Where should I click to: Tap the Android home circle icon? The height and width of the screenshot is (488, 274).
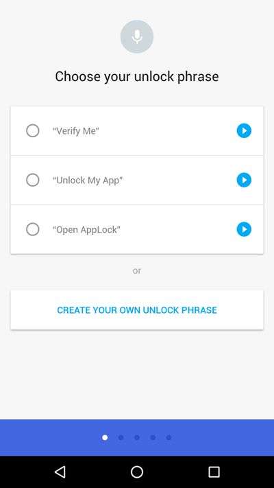pyautogui.click(x=137, y=472)
